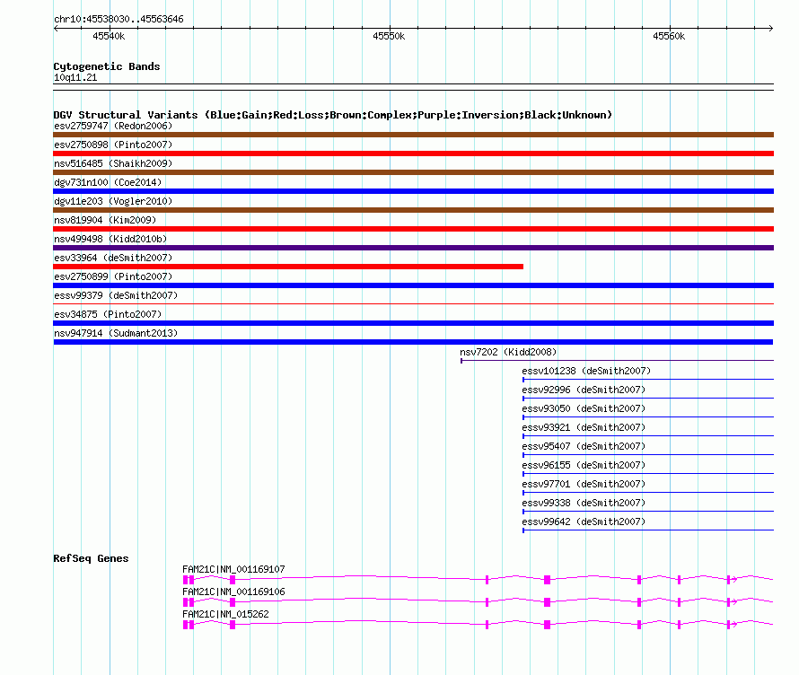Select the essv101238 (deSmith2007) blue line
This screenshot has width=799, height=675.
pyautogui.click(x=648, y=380)
